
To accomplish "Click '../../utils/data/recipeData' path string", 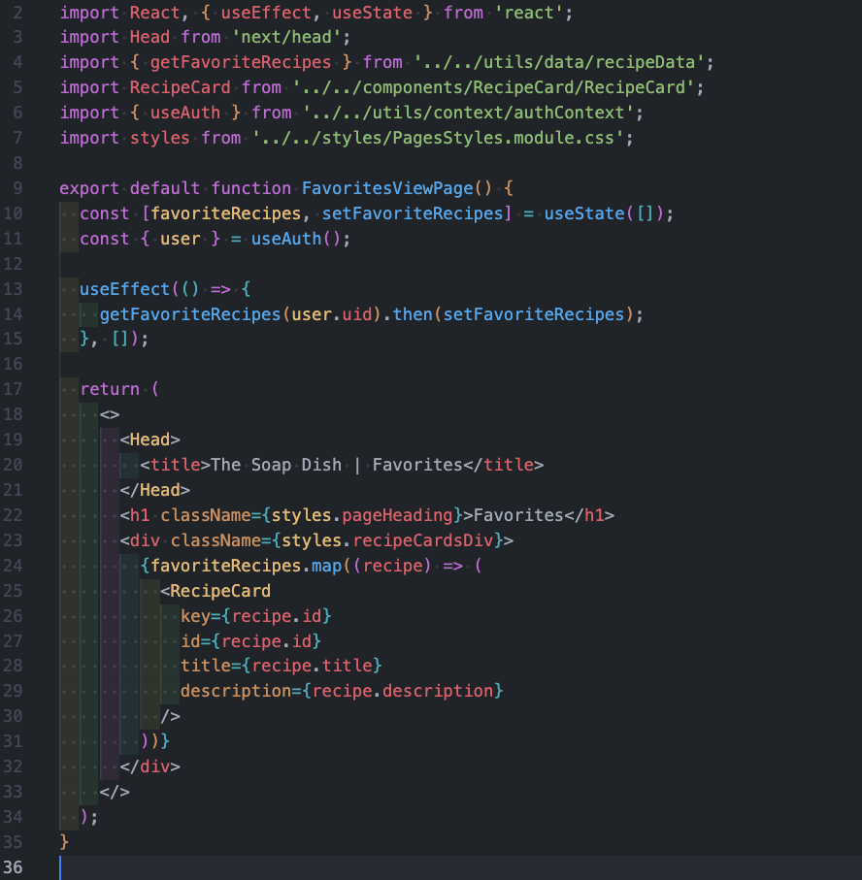I will pyautogui.click(x=559, y=62).
